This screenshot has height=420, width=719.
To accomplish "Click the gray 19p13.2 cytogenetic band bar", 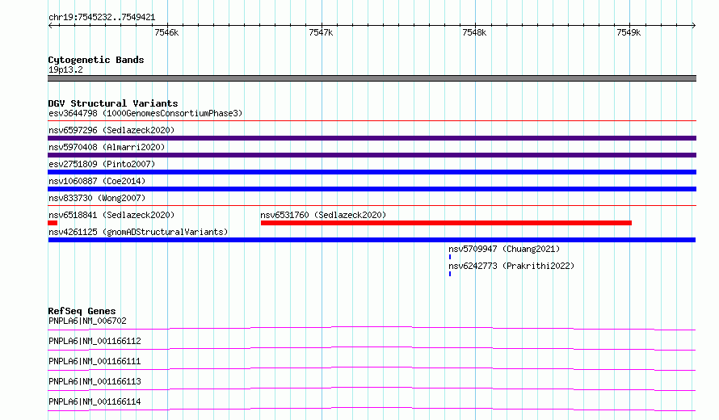I will tap(372, 78).
